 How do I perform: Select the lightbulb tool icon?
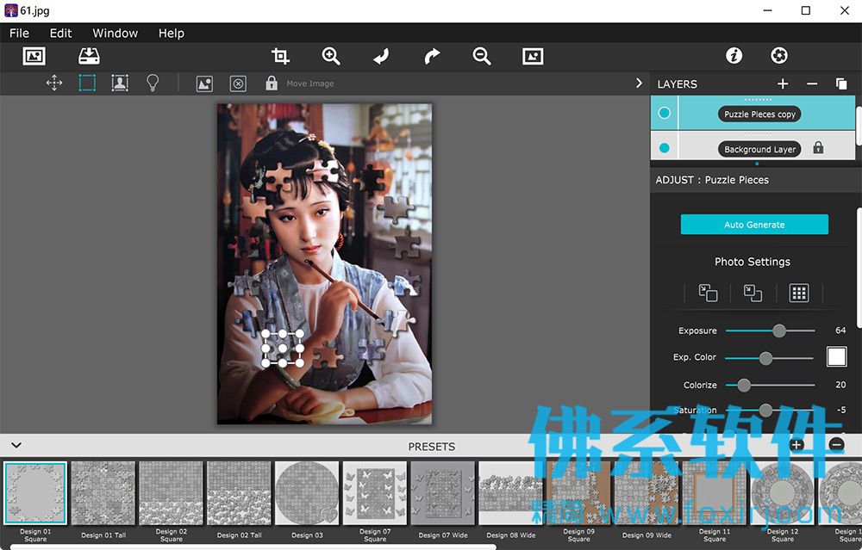point(153,83)
